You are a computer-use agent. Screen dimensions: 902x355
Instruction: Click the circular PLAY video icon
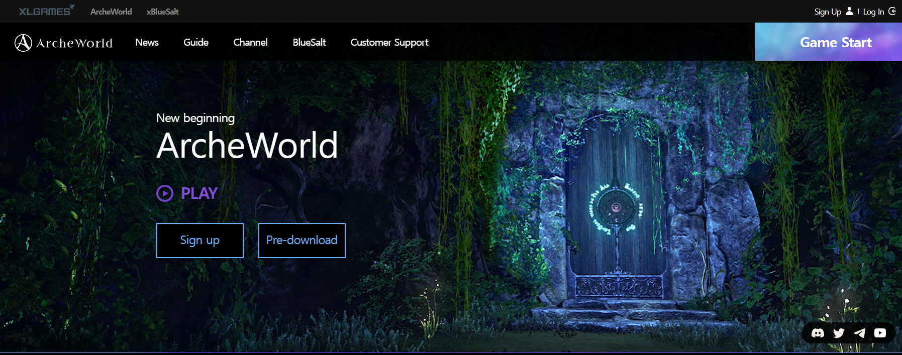tap(165, 193)
